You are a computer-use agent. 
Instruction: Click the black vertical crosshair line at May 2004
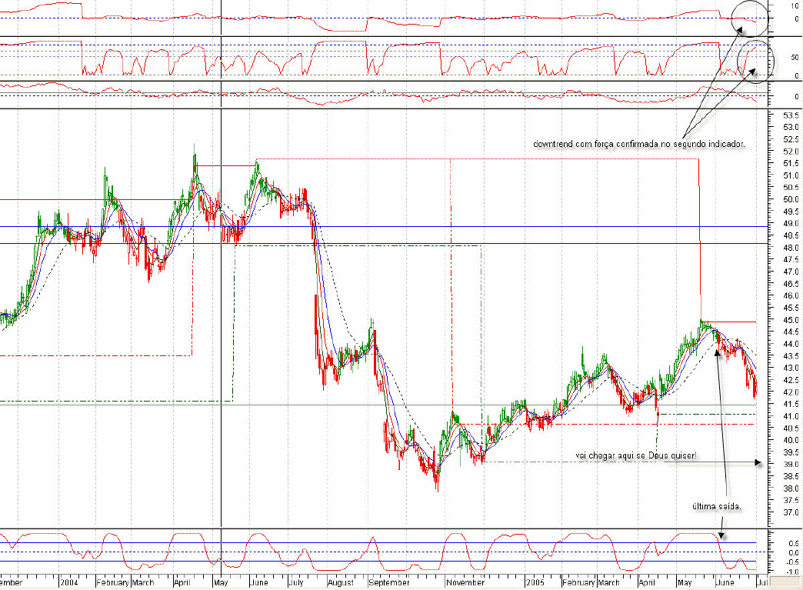pos(222,308)
